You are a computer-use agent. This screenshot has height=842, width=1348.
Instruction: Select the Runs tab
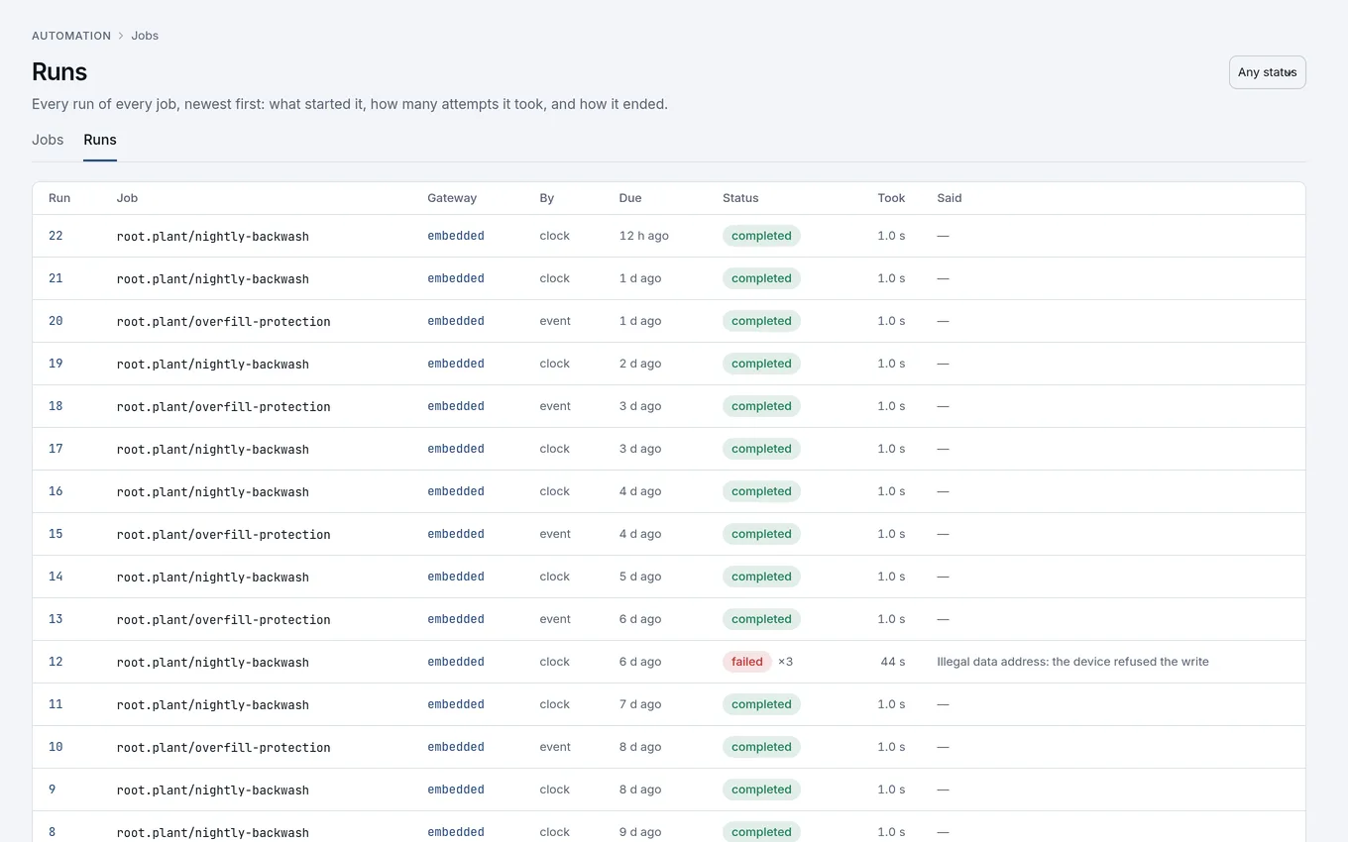[100, 140]
